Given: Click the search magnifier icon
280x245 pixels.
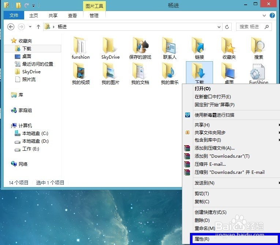Looking at the screenshot, I should click(266, 27).
